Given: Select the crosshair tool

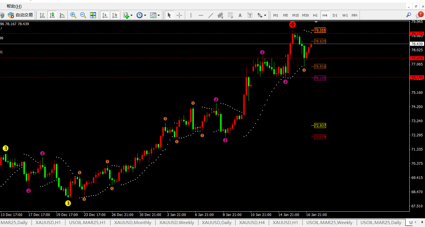Looking at the screenshot, I should pyautogui.click(x=179, y=15).
